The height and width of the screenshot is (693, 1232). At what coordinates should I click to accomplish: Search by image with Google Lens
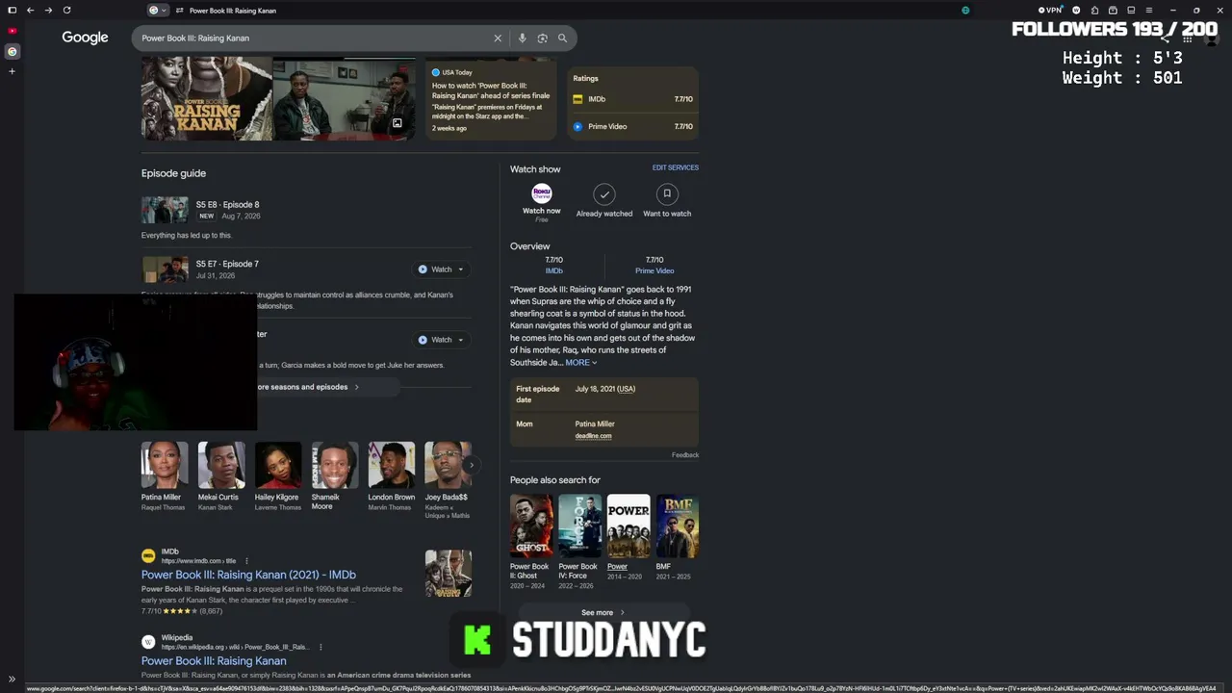(543, 38)
